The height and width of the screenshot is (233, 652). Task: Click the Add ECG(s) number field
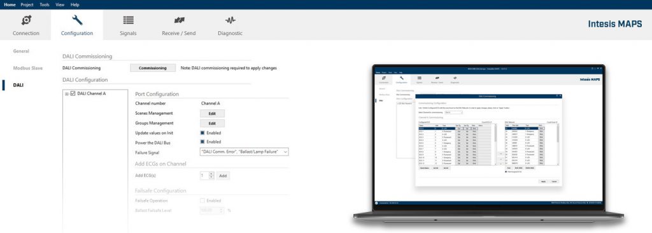coord(204,176)
